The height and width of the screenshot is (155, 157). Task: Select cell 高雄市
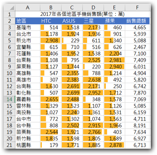[x=28, y=80]
